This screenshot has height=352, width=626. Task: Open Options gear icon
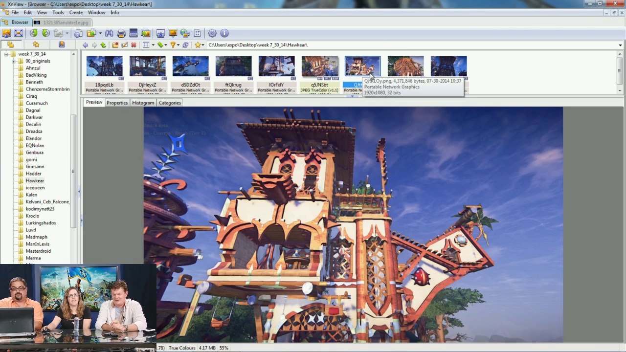point(212,33)
